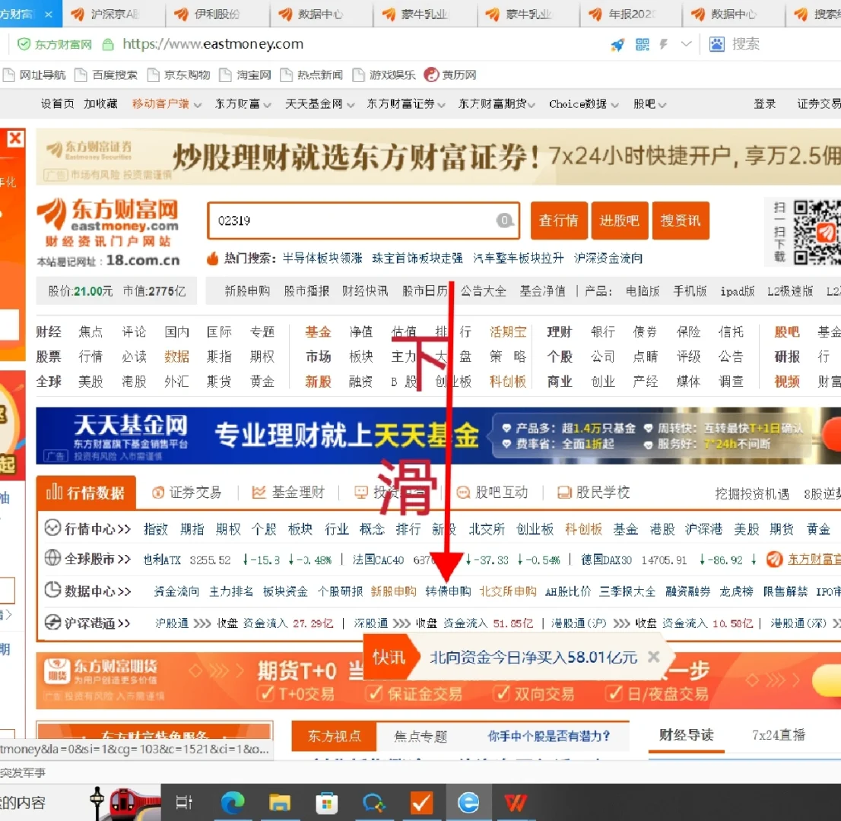The height and width of the screenshot is (821, 841).
Task: Click the 查行情 button
Action: 559,220
